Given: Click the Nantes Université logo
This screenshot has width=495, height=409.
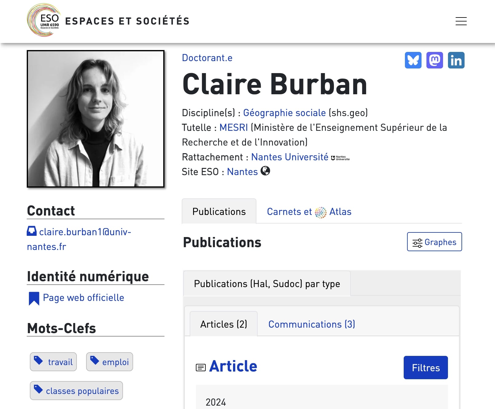Looking at the screenshot, I should click(340, 158).
